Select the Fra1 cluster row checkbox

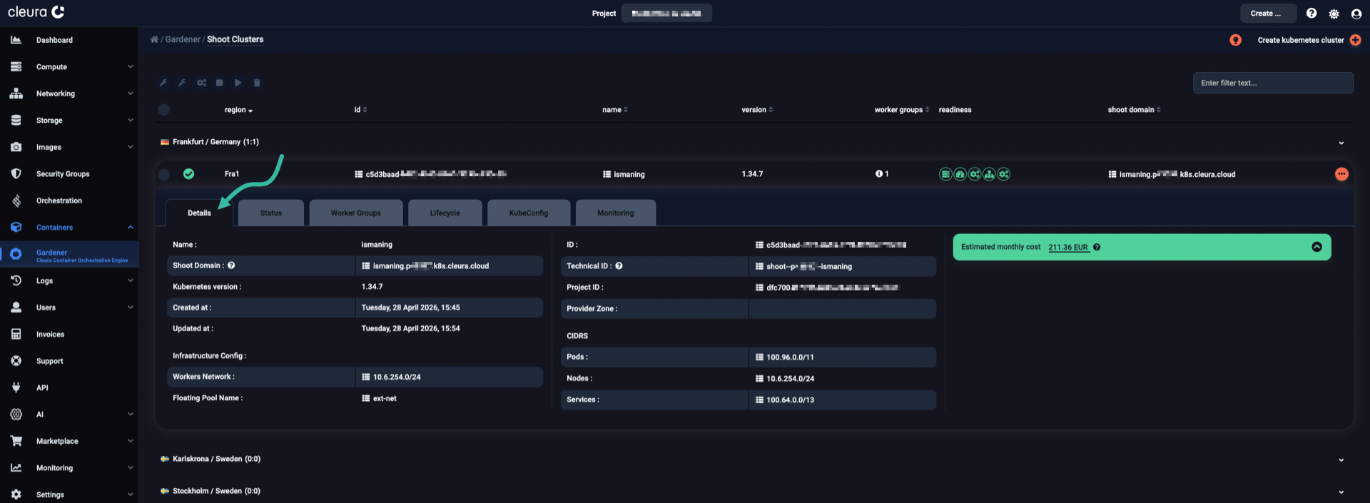pos(163,174)
